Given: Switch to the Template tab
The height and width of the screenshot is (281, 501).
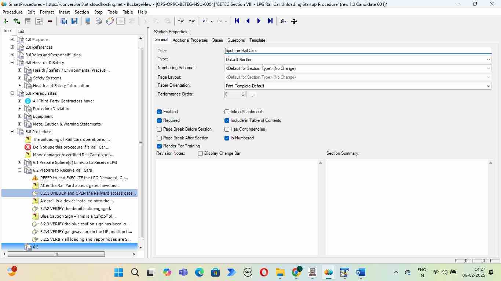Looking at the screenshot, I should click(257, 40).
